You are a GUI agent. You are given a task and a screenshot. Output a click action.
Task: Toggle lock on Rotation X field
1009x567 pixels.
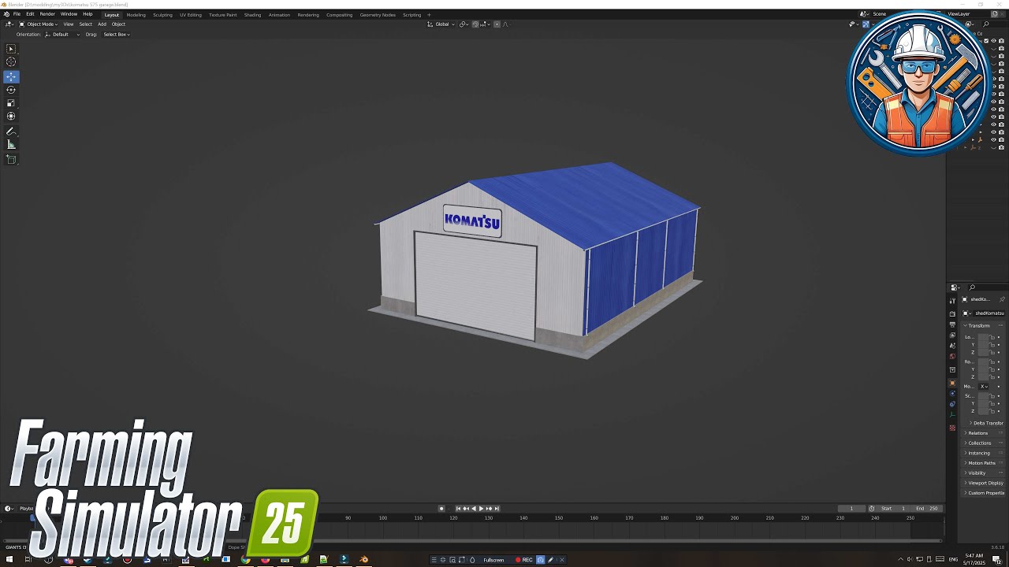pos(992,361)
